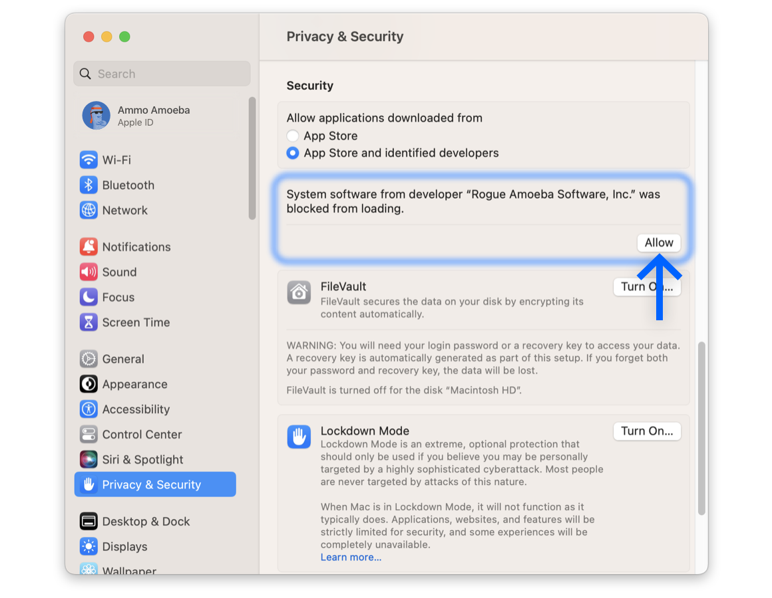Click the main pane scrollbar
The height and width of the screenshot is (598, 772).
pyautogui.click(x=701, y=429)
